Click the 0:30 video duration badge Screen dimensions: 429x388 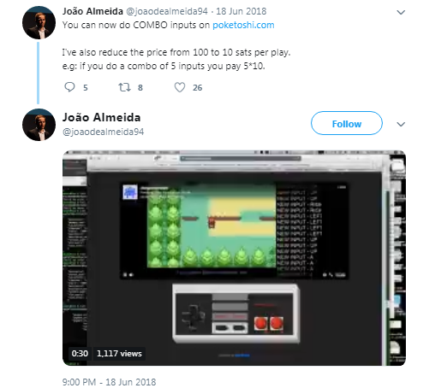click(x=80, y=354)
